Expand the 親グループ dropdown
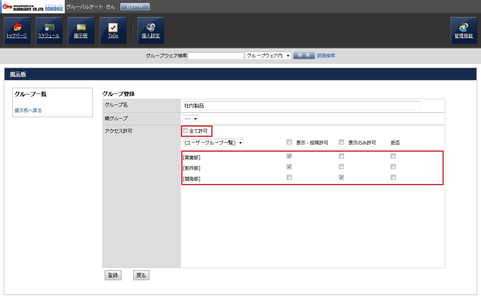The image size is (481, 306). [191, 119]
